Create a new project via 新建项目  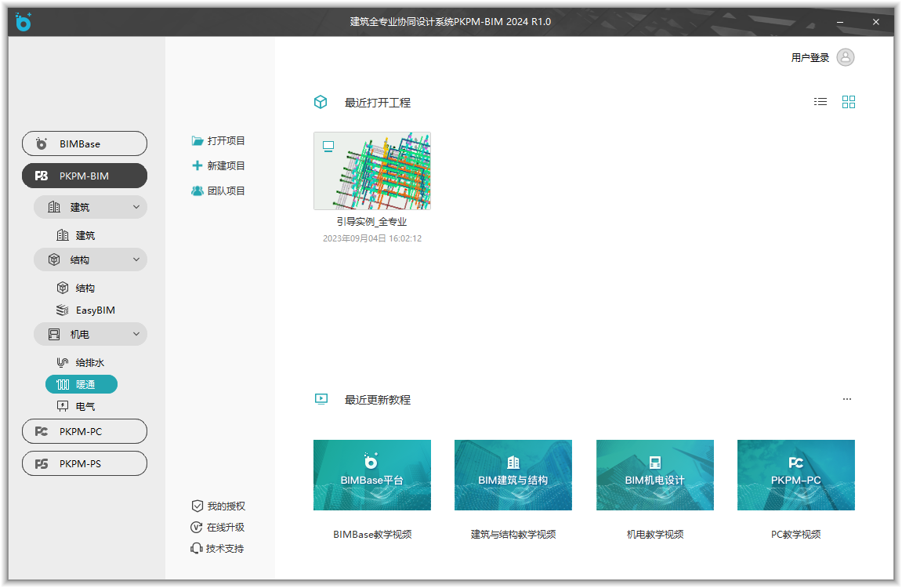(219, 166)
